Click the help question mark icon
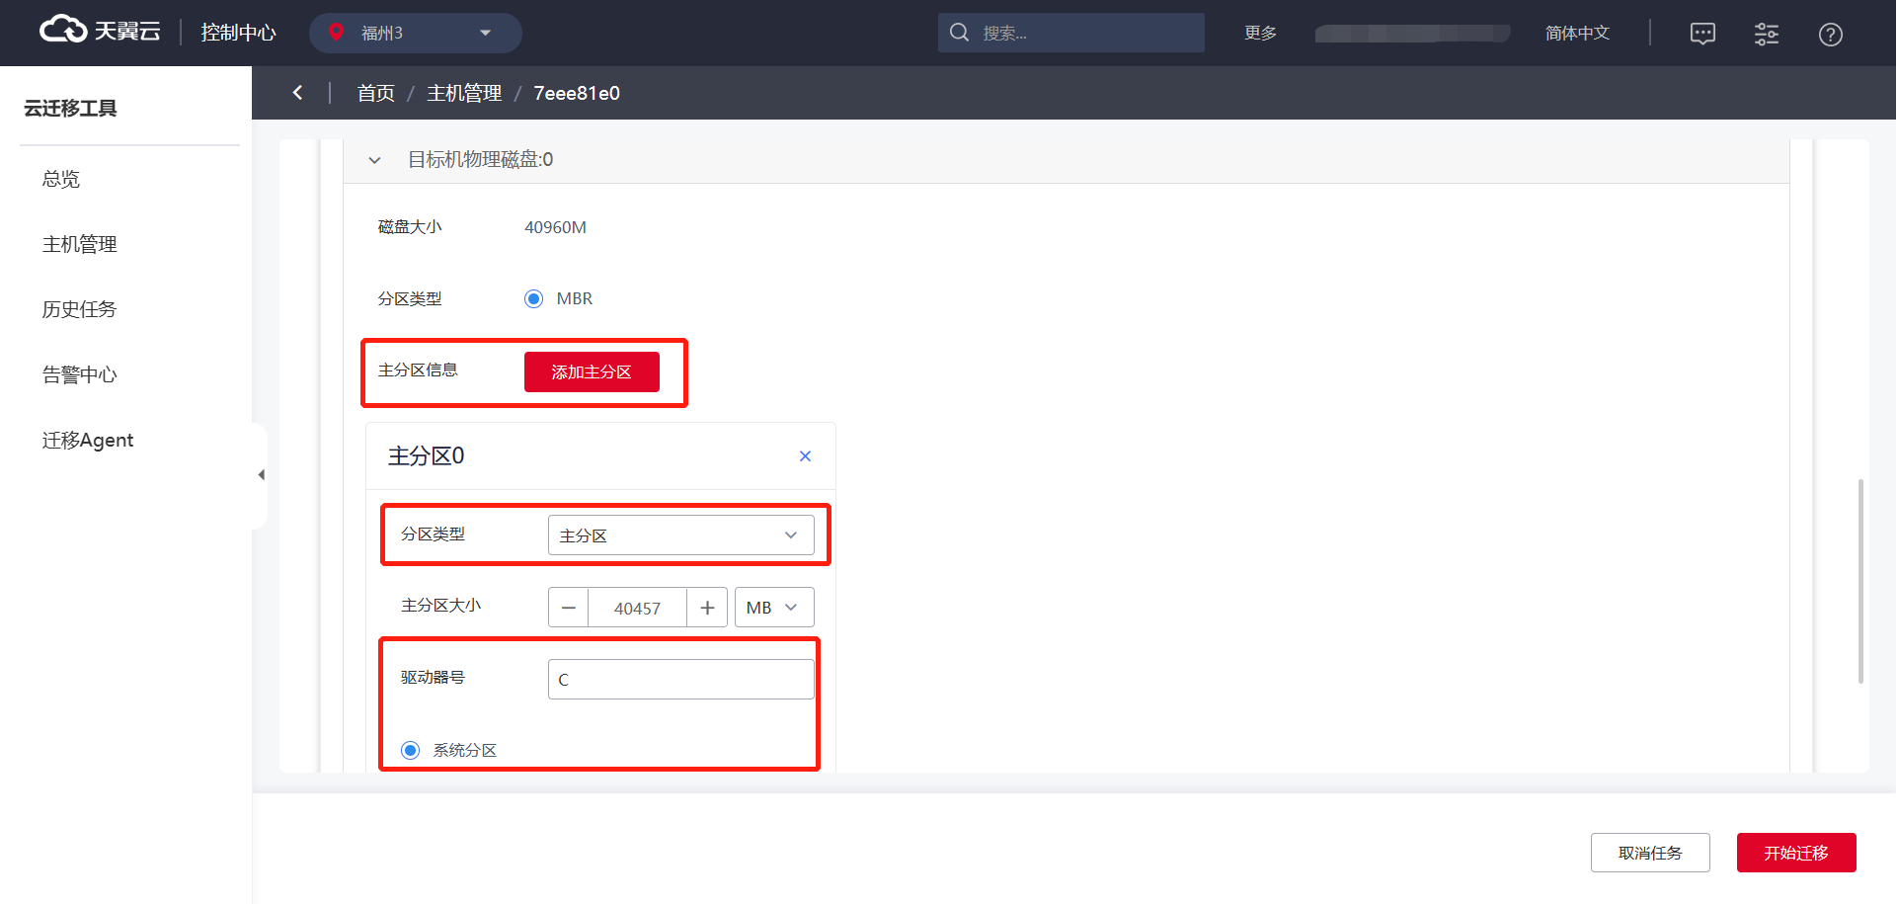1898x904 pixels. tap(1830, 35)
